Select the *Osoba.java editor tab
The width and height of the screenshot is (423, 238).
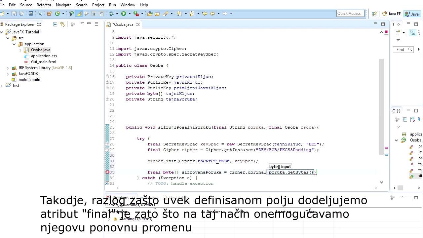click(123, 24)
